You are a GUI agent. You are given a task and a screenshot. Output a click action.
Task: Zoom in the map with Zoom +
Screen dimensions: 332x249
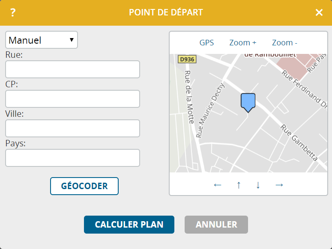(x=243, y=42)
